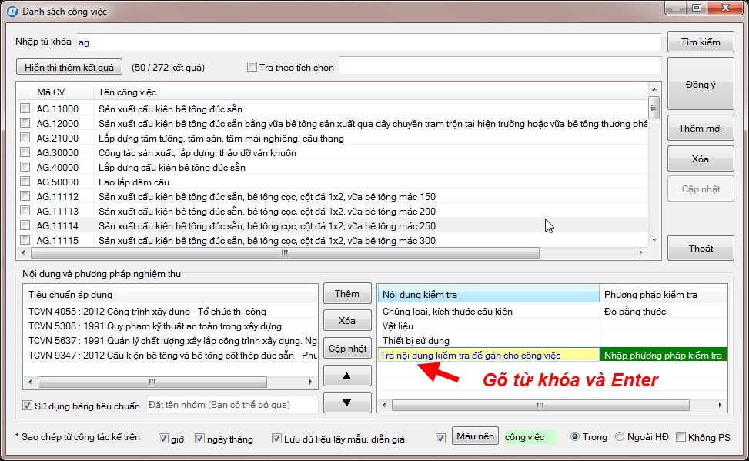Click the 'Đặt tên nhóm' group name field
749x461 pixels.
point(231,405)
